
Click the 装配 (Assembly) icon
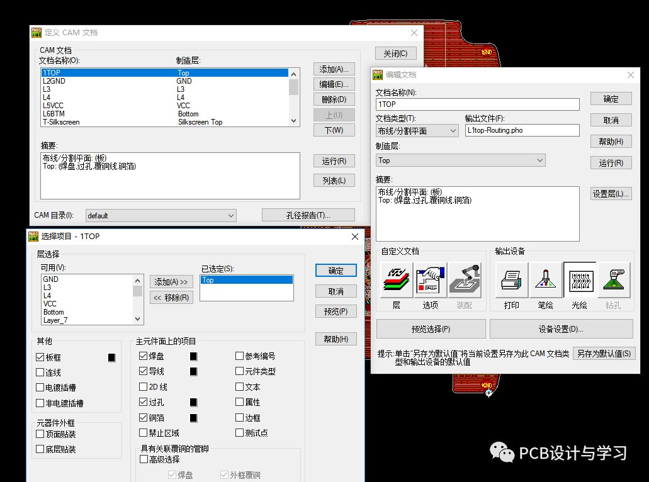point(464,280)
